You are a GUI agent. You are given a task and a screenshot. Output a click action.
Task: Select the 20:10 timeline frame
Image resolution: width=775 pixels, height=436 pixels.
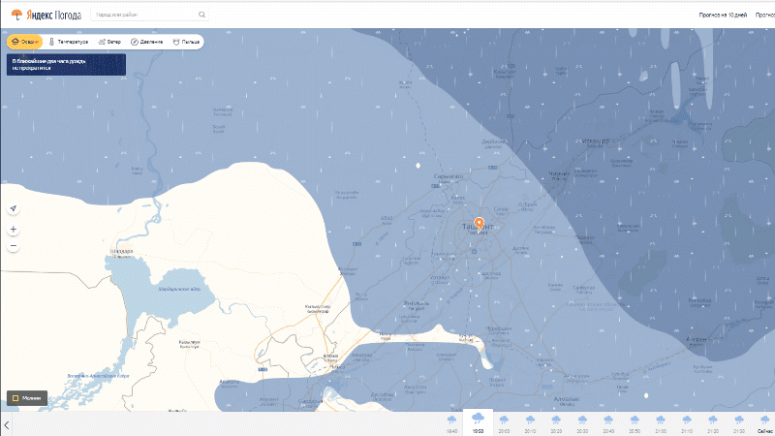[530, 424]
